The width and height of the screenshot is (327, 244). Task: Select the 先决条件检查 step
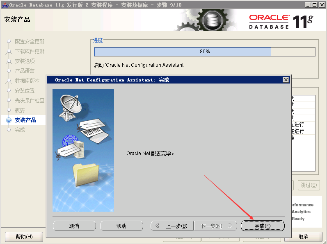[30, 100]
